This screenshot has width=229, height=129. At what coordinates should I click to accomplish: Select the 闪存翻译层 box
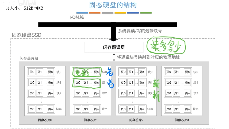pyautogui.click(x=114, y=48)
